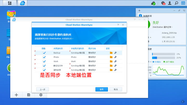Open the log list icon in ShareSync
Screen dimensions: 187x105
coord(29,95)
